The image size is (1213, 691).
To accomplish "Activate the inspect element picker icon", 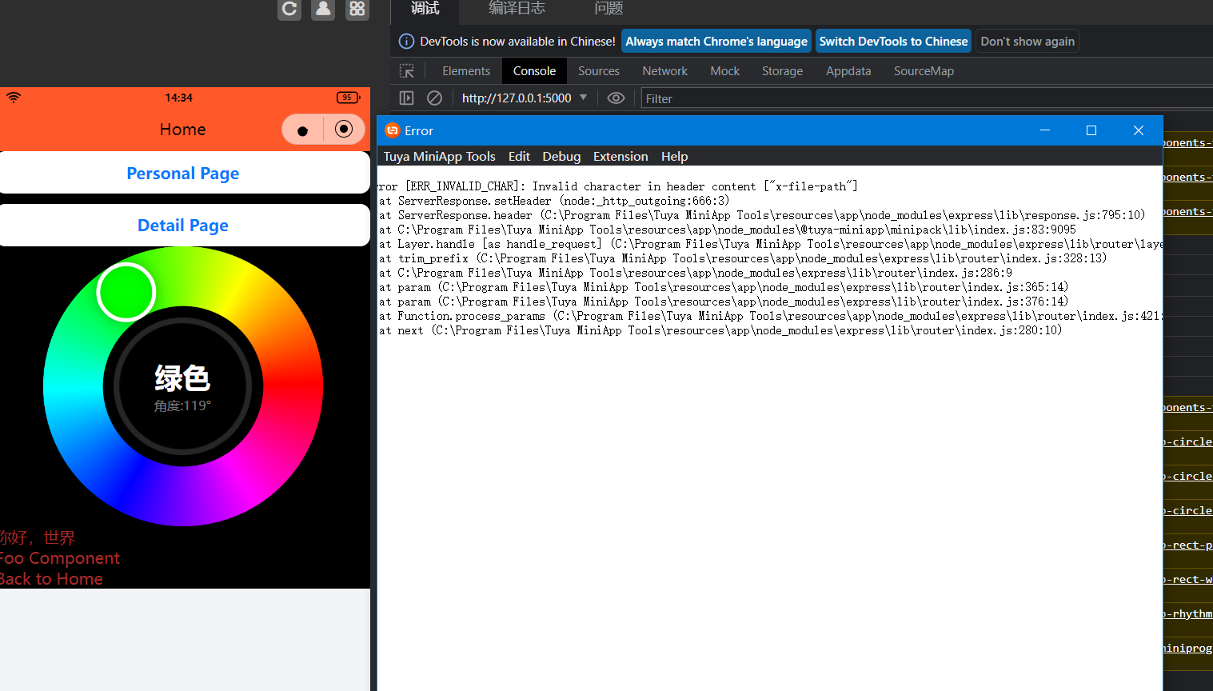I will pyautogui.click(x=407, y=71).
